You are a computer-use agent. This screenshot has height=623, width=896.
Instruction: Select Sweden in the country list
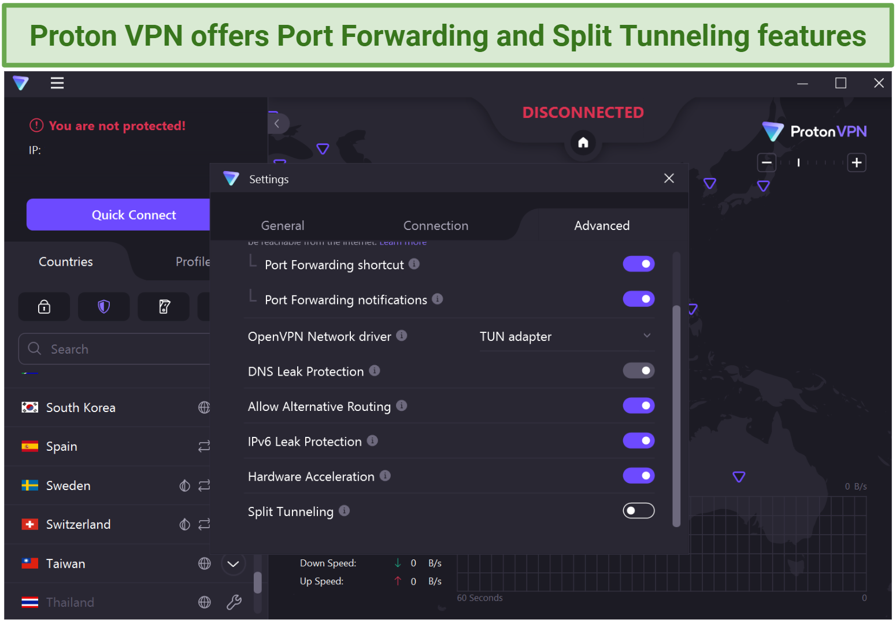click(108, 485)
